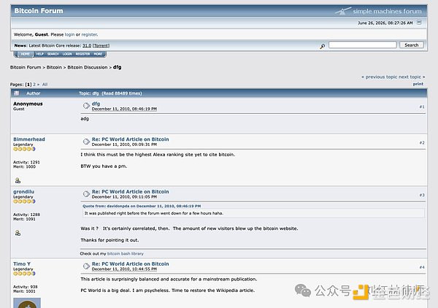Go to previous topic

(x=380, y=77)
